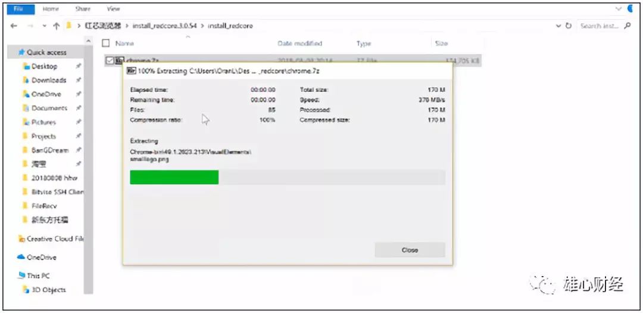
Task: Click the Creative Cloud Files folder icon
Action: tap(21, 238)
